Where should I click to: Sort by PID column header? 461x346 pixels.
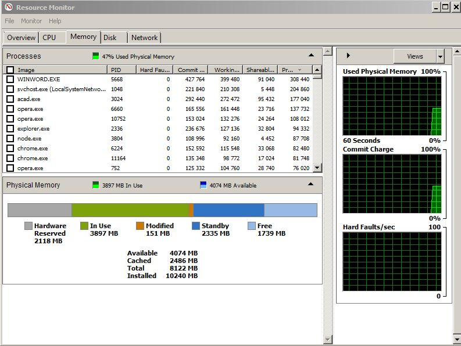121,70
